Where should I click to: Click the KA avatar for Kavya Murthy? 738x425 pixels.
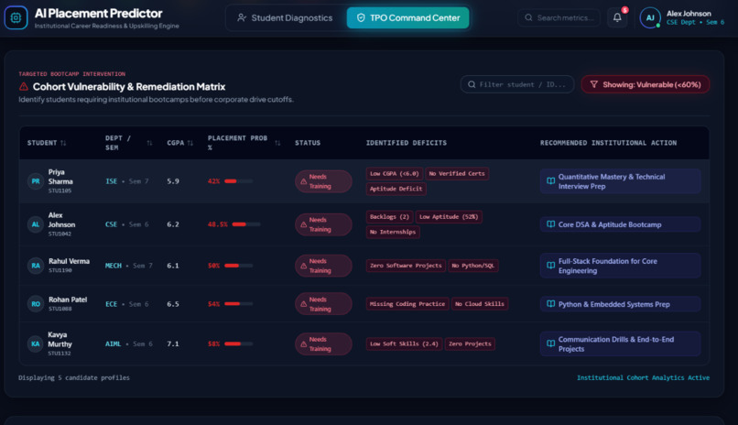tap(36, 344)
